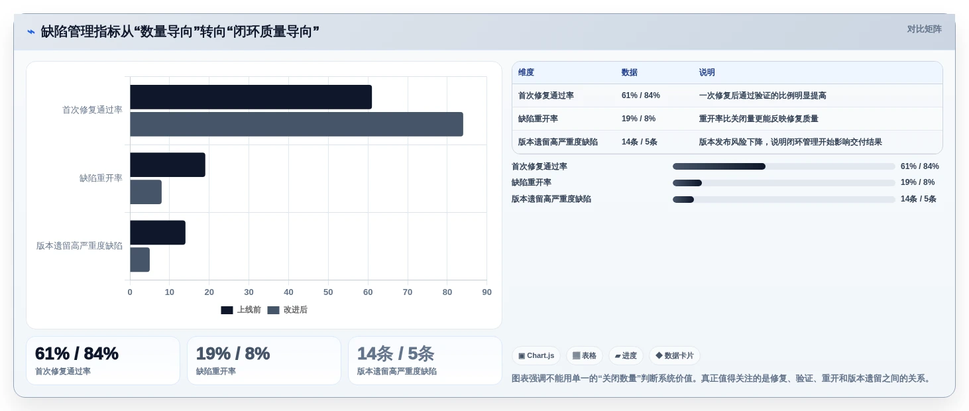Image resolution: width=969 pixels, height=411 pixels.
Task: Click the lightning icon beside the title
Action: click(x=31, y=32)
